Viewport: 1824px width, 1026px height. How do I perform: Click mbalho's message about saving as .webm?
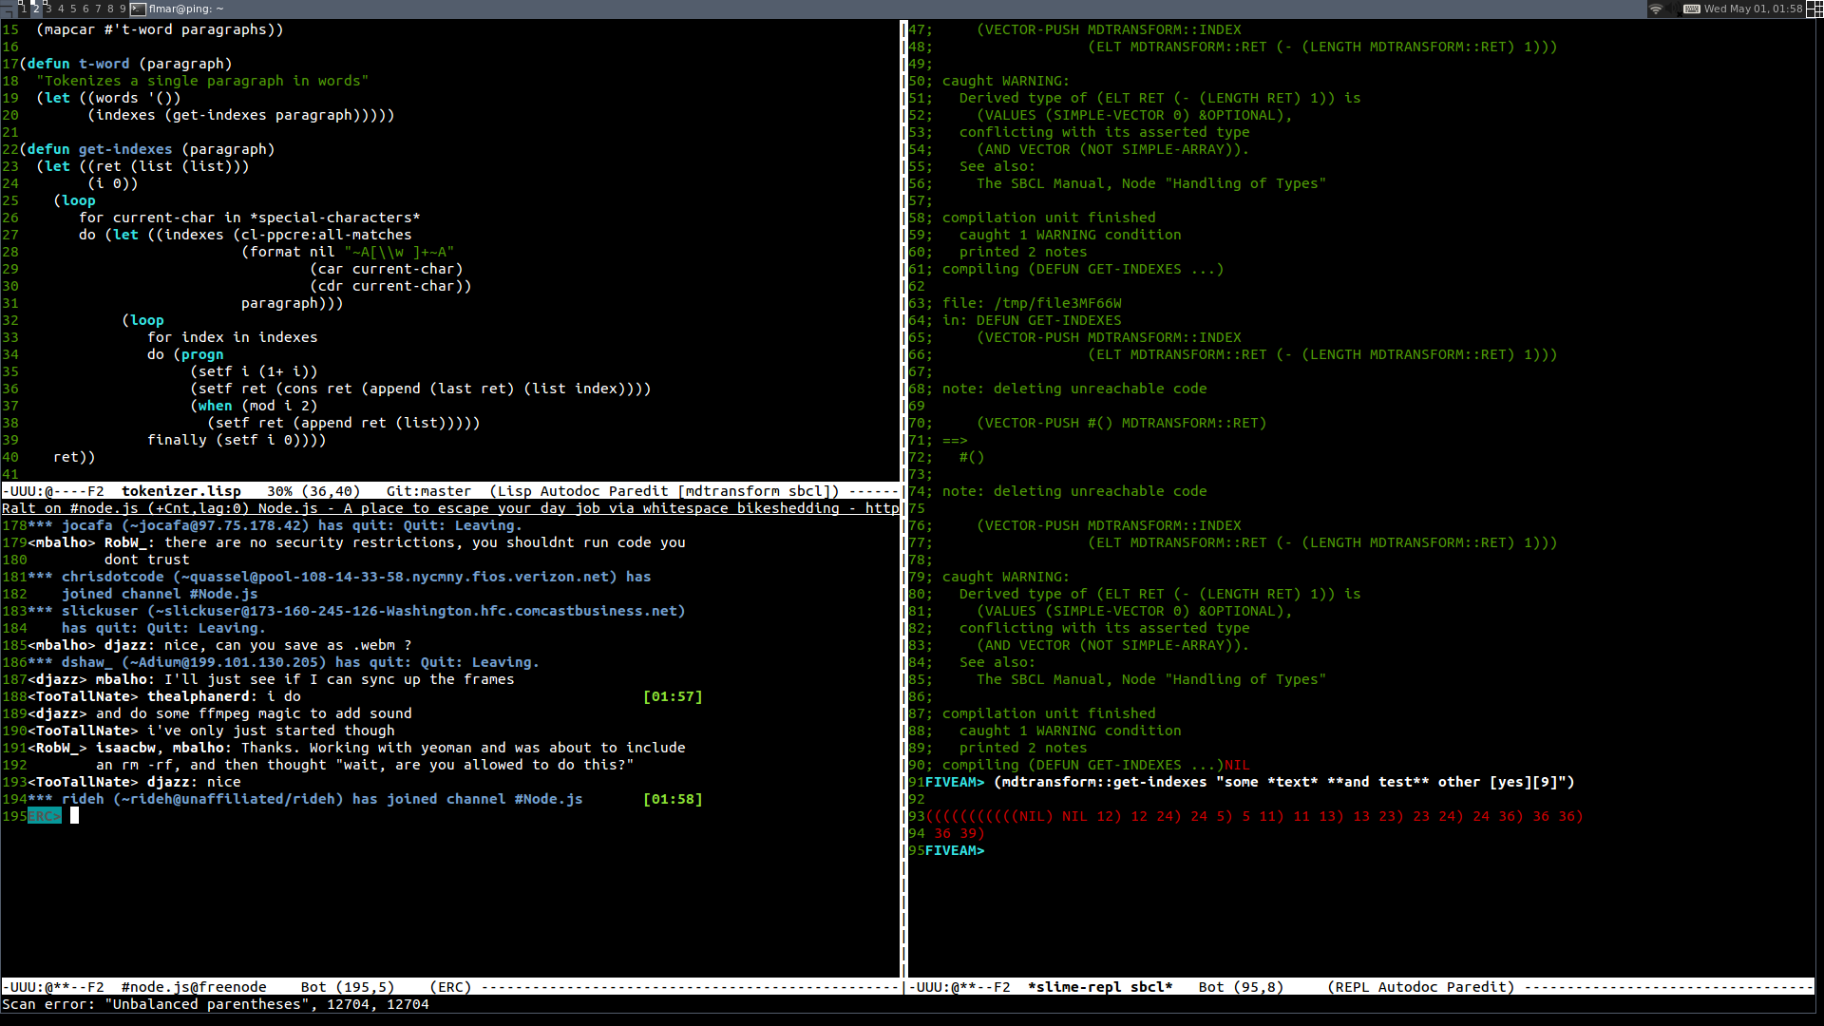point(219,645)
